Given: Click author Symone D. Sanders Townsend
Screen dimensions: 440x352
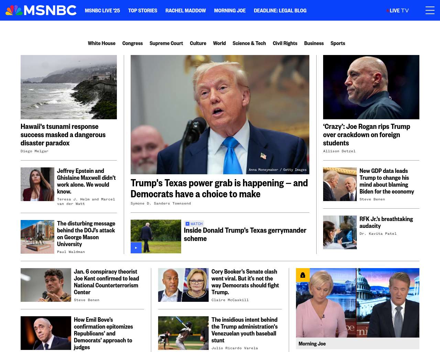Looking at the screenshot, I should click(x=161, y=203).
